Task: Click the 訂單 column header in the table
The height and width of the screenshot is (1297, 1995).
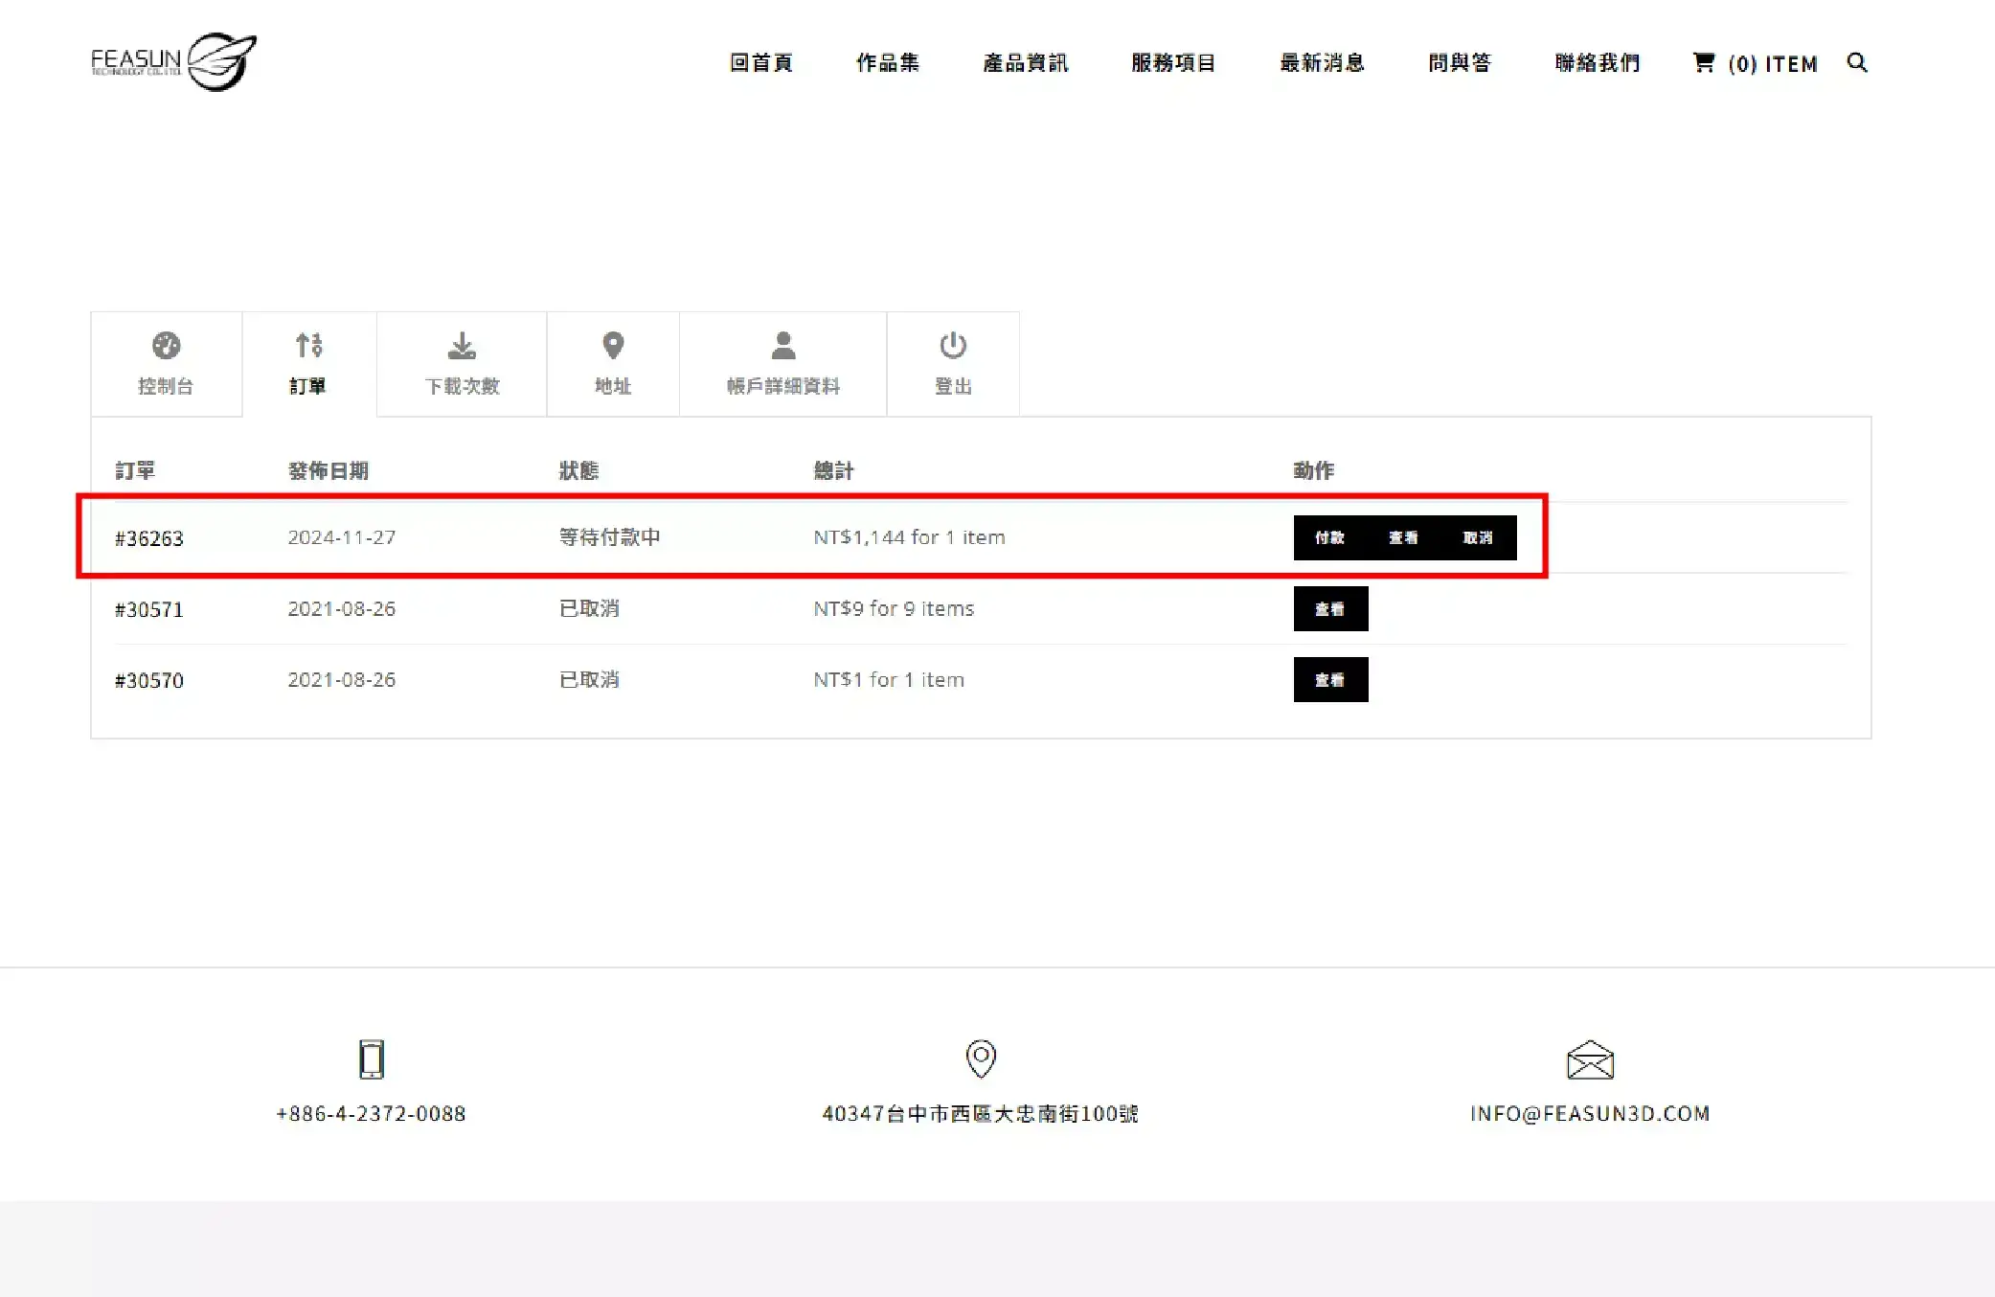Action: coord(135,470)
